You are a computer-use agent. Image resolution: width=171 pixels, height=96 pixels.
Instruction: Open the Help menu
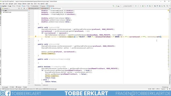47,4
